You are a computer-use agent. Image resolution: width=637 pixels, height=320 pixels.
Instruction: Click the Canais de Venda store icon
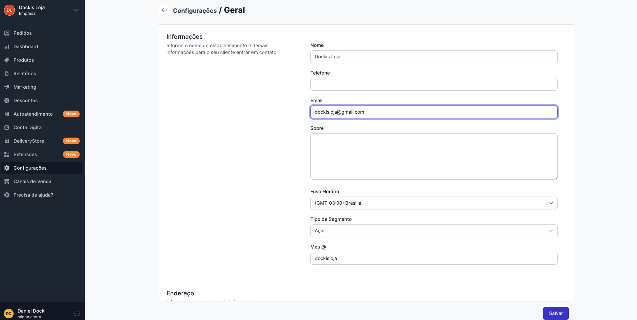[7, 181]
